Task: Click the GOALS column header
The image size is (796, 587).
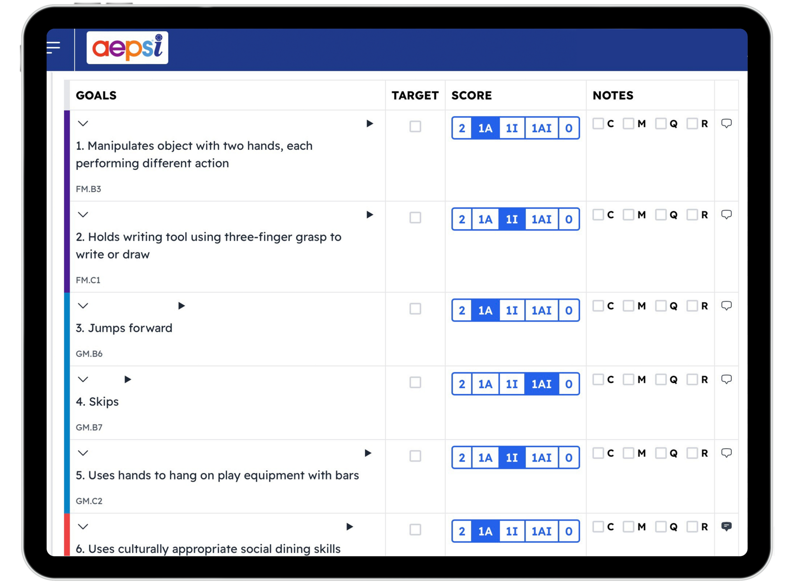Action: (x=96, y=95)
